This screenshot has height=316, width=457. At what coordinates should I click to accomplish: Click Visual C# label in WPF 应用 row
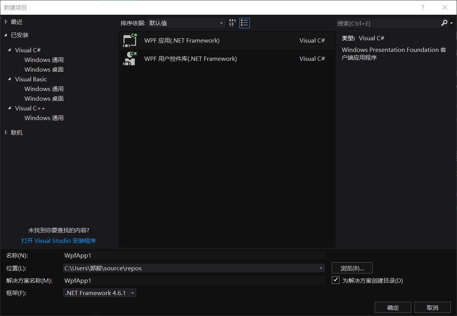[312, 40]
